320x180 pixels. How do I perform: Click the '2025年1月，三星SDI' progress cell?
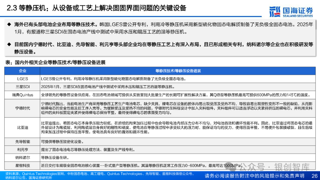178,87
